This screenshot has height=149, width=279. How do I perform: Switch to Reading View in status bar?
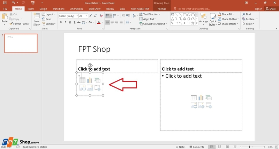point(227,147)
